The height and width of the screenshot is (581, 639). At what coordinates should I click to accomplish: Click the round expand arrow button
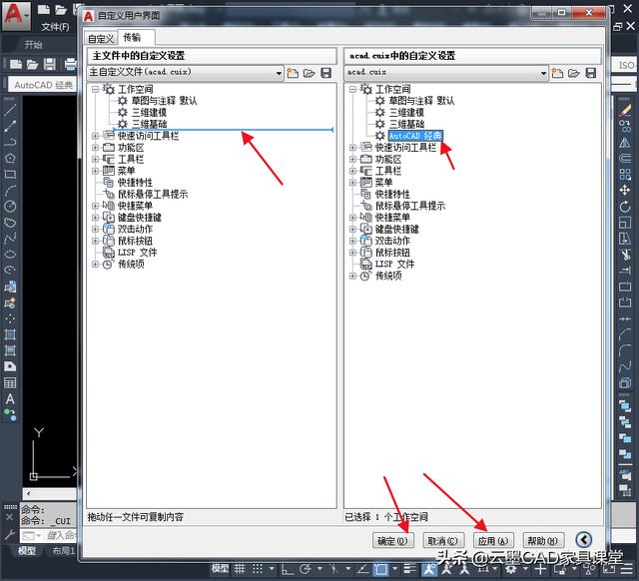click(583, 540)
